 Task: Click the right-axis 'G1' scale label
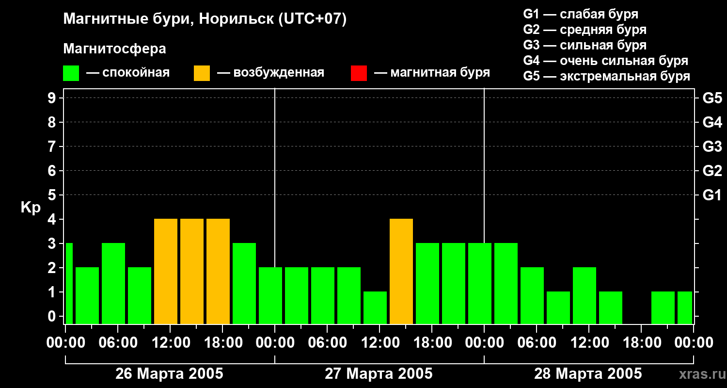click(x=712, y=195)
